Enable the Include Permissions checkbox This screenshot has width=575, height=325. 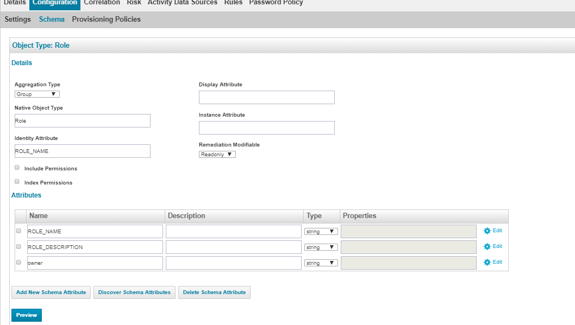[17, 167]
